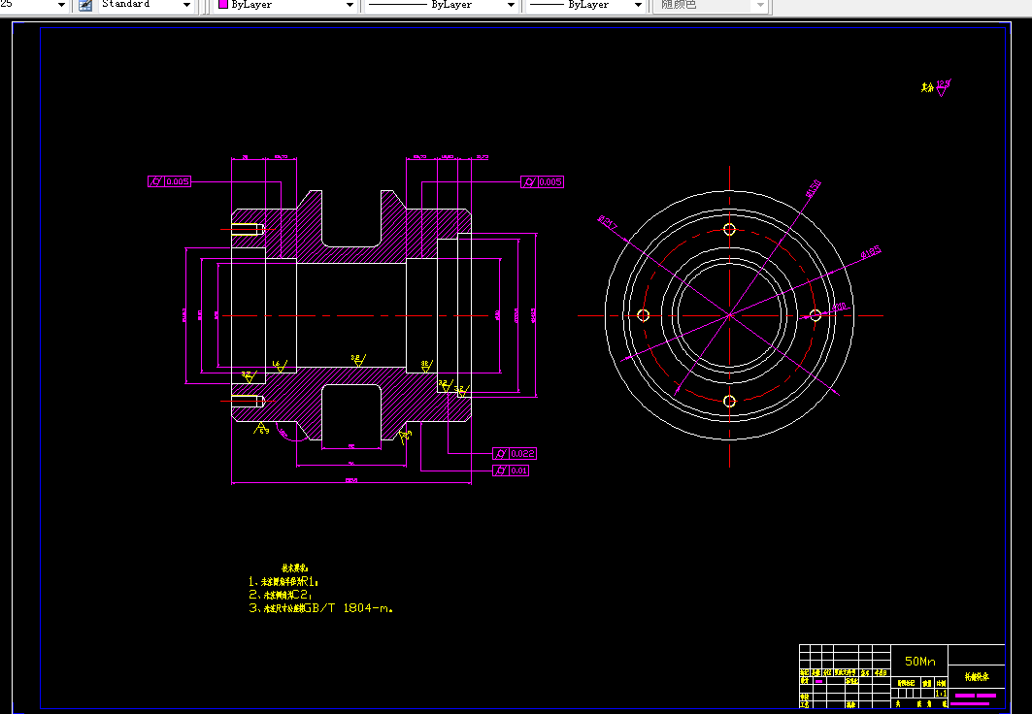This screenshot has width=1032, height=714.
Task: Click the φ185 diameter dimension text
Action: click(870, 252)
